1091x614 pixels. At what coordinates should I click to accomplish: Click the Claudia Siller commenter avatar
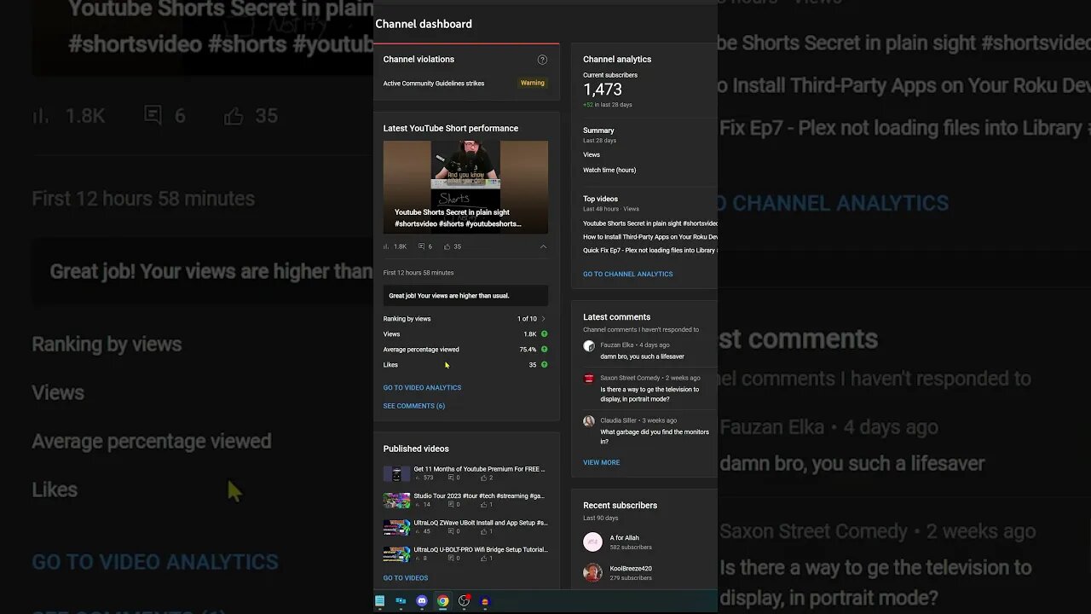click(x=589, y=421)
